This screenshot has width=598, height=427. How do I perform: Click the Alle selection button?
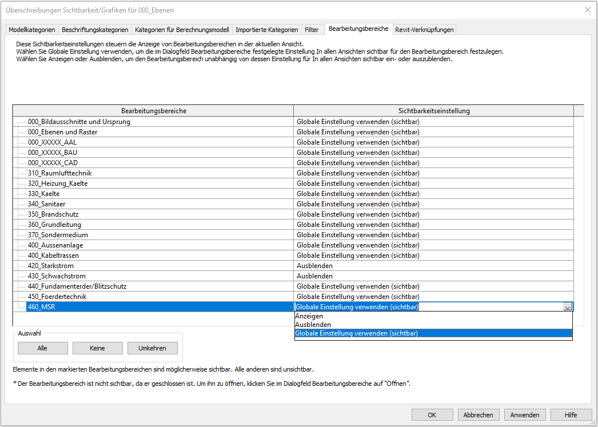pos(42,348)
